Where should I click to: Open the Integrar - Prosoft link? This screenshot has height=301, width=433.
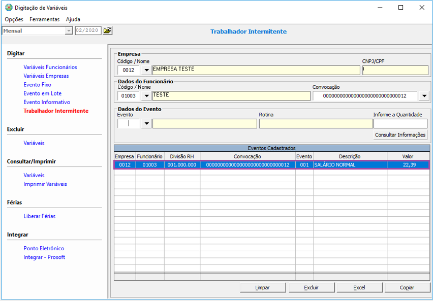click(44, 257)
